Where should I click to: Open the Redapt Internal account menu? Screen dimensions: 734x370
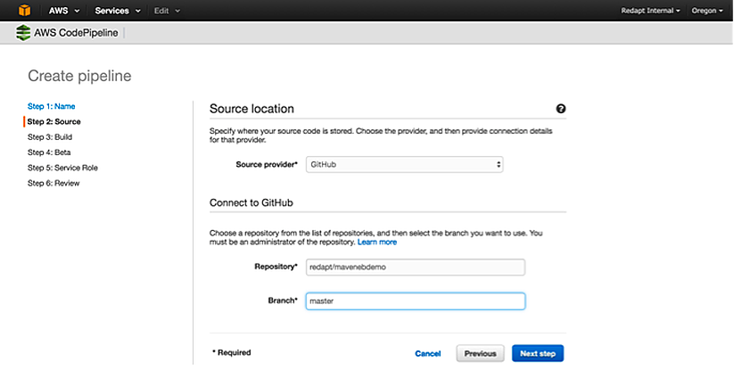click(x=651, y=11)
